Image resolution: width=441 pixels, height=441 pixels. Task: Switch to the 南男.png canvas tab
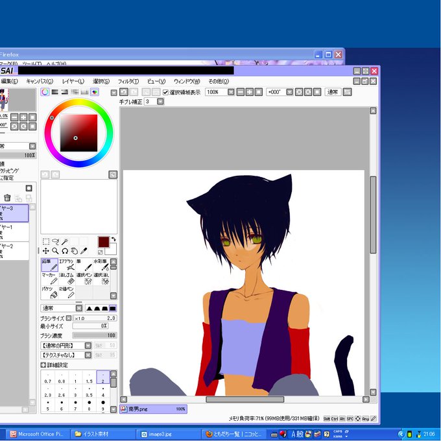(153, 409)
